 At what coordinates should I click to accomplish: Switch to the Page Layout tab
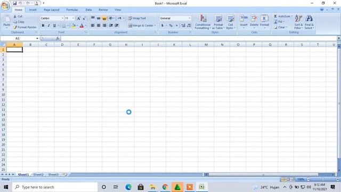tap(52, 10)
